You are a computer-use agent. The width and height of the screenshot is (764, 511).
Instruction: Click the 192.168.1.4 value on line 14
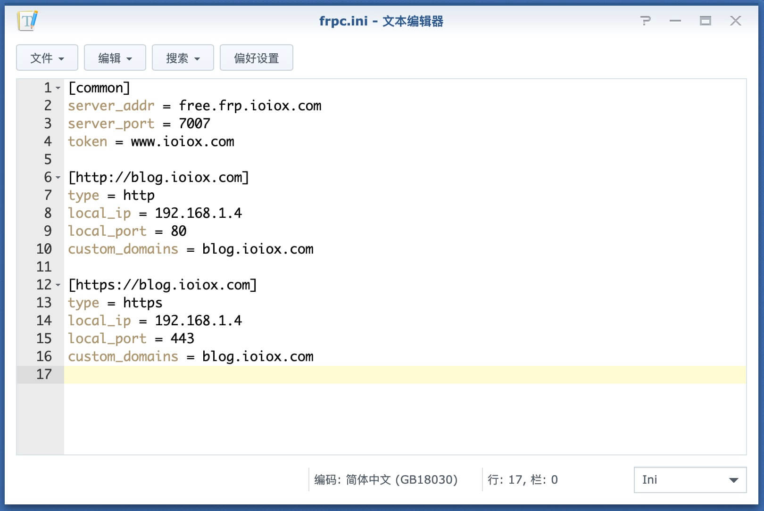pyautogui.click(x=199, y=321)
